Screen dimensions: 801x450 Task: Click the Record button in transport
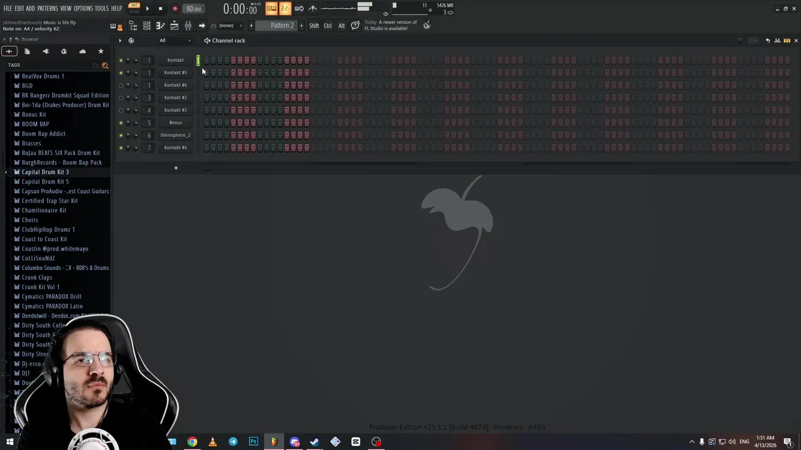tap(175, 9)
